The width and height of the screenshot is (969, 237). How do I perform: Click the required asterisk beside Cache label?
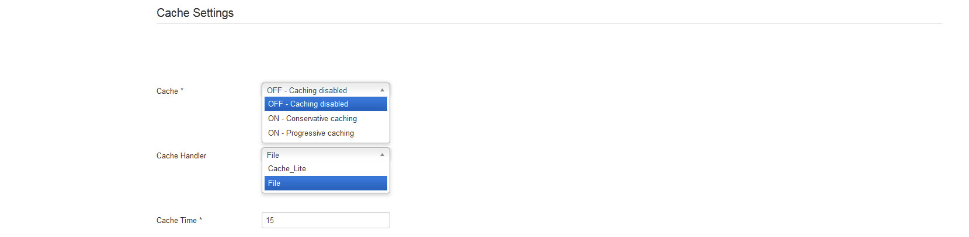click(182, 90)
